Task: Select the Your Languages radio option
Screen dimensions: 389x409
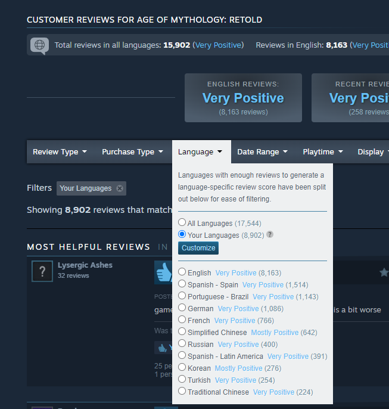Action: click(x=182, y=234)
